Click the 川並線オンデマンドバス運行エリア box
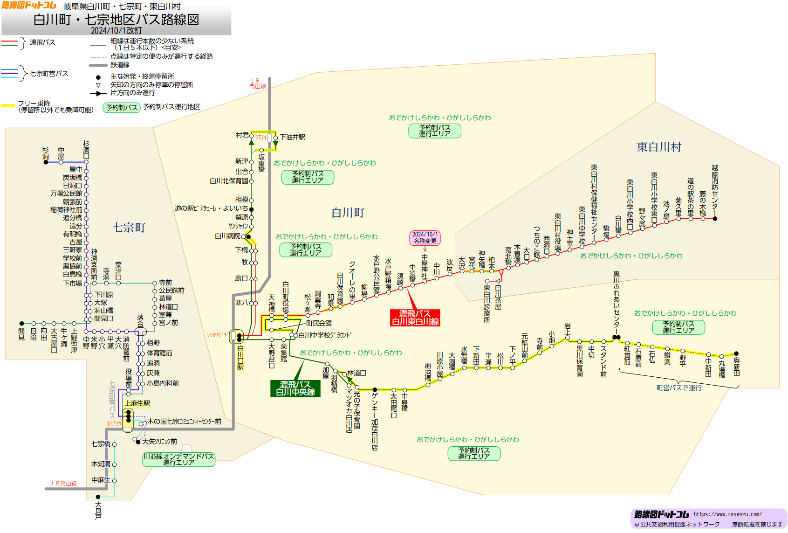 tap(179, 459)
